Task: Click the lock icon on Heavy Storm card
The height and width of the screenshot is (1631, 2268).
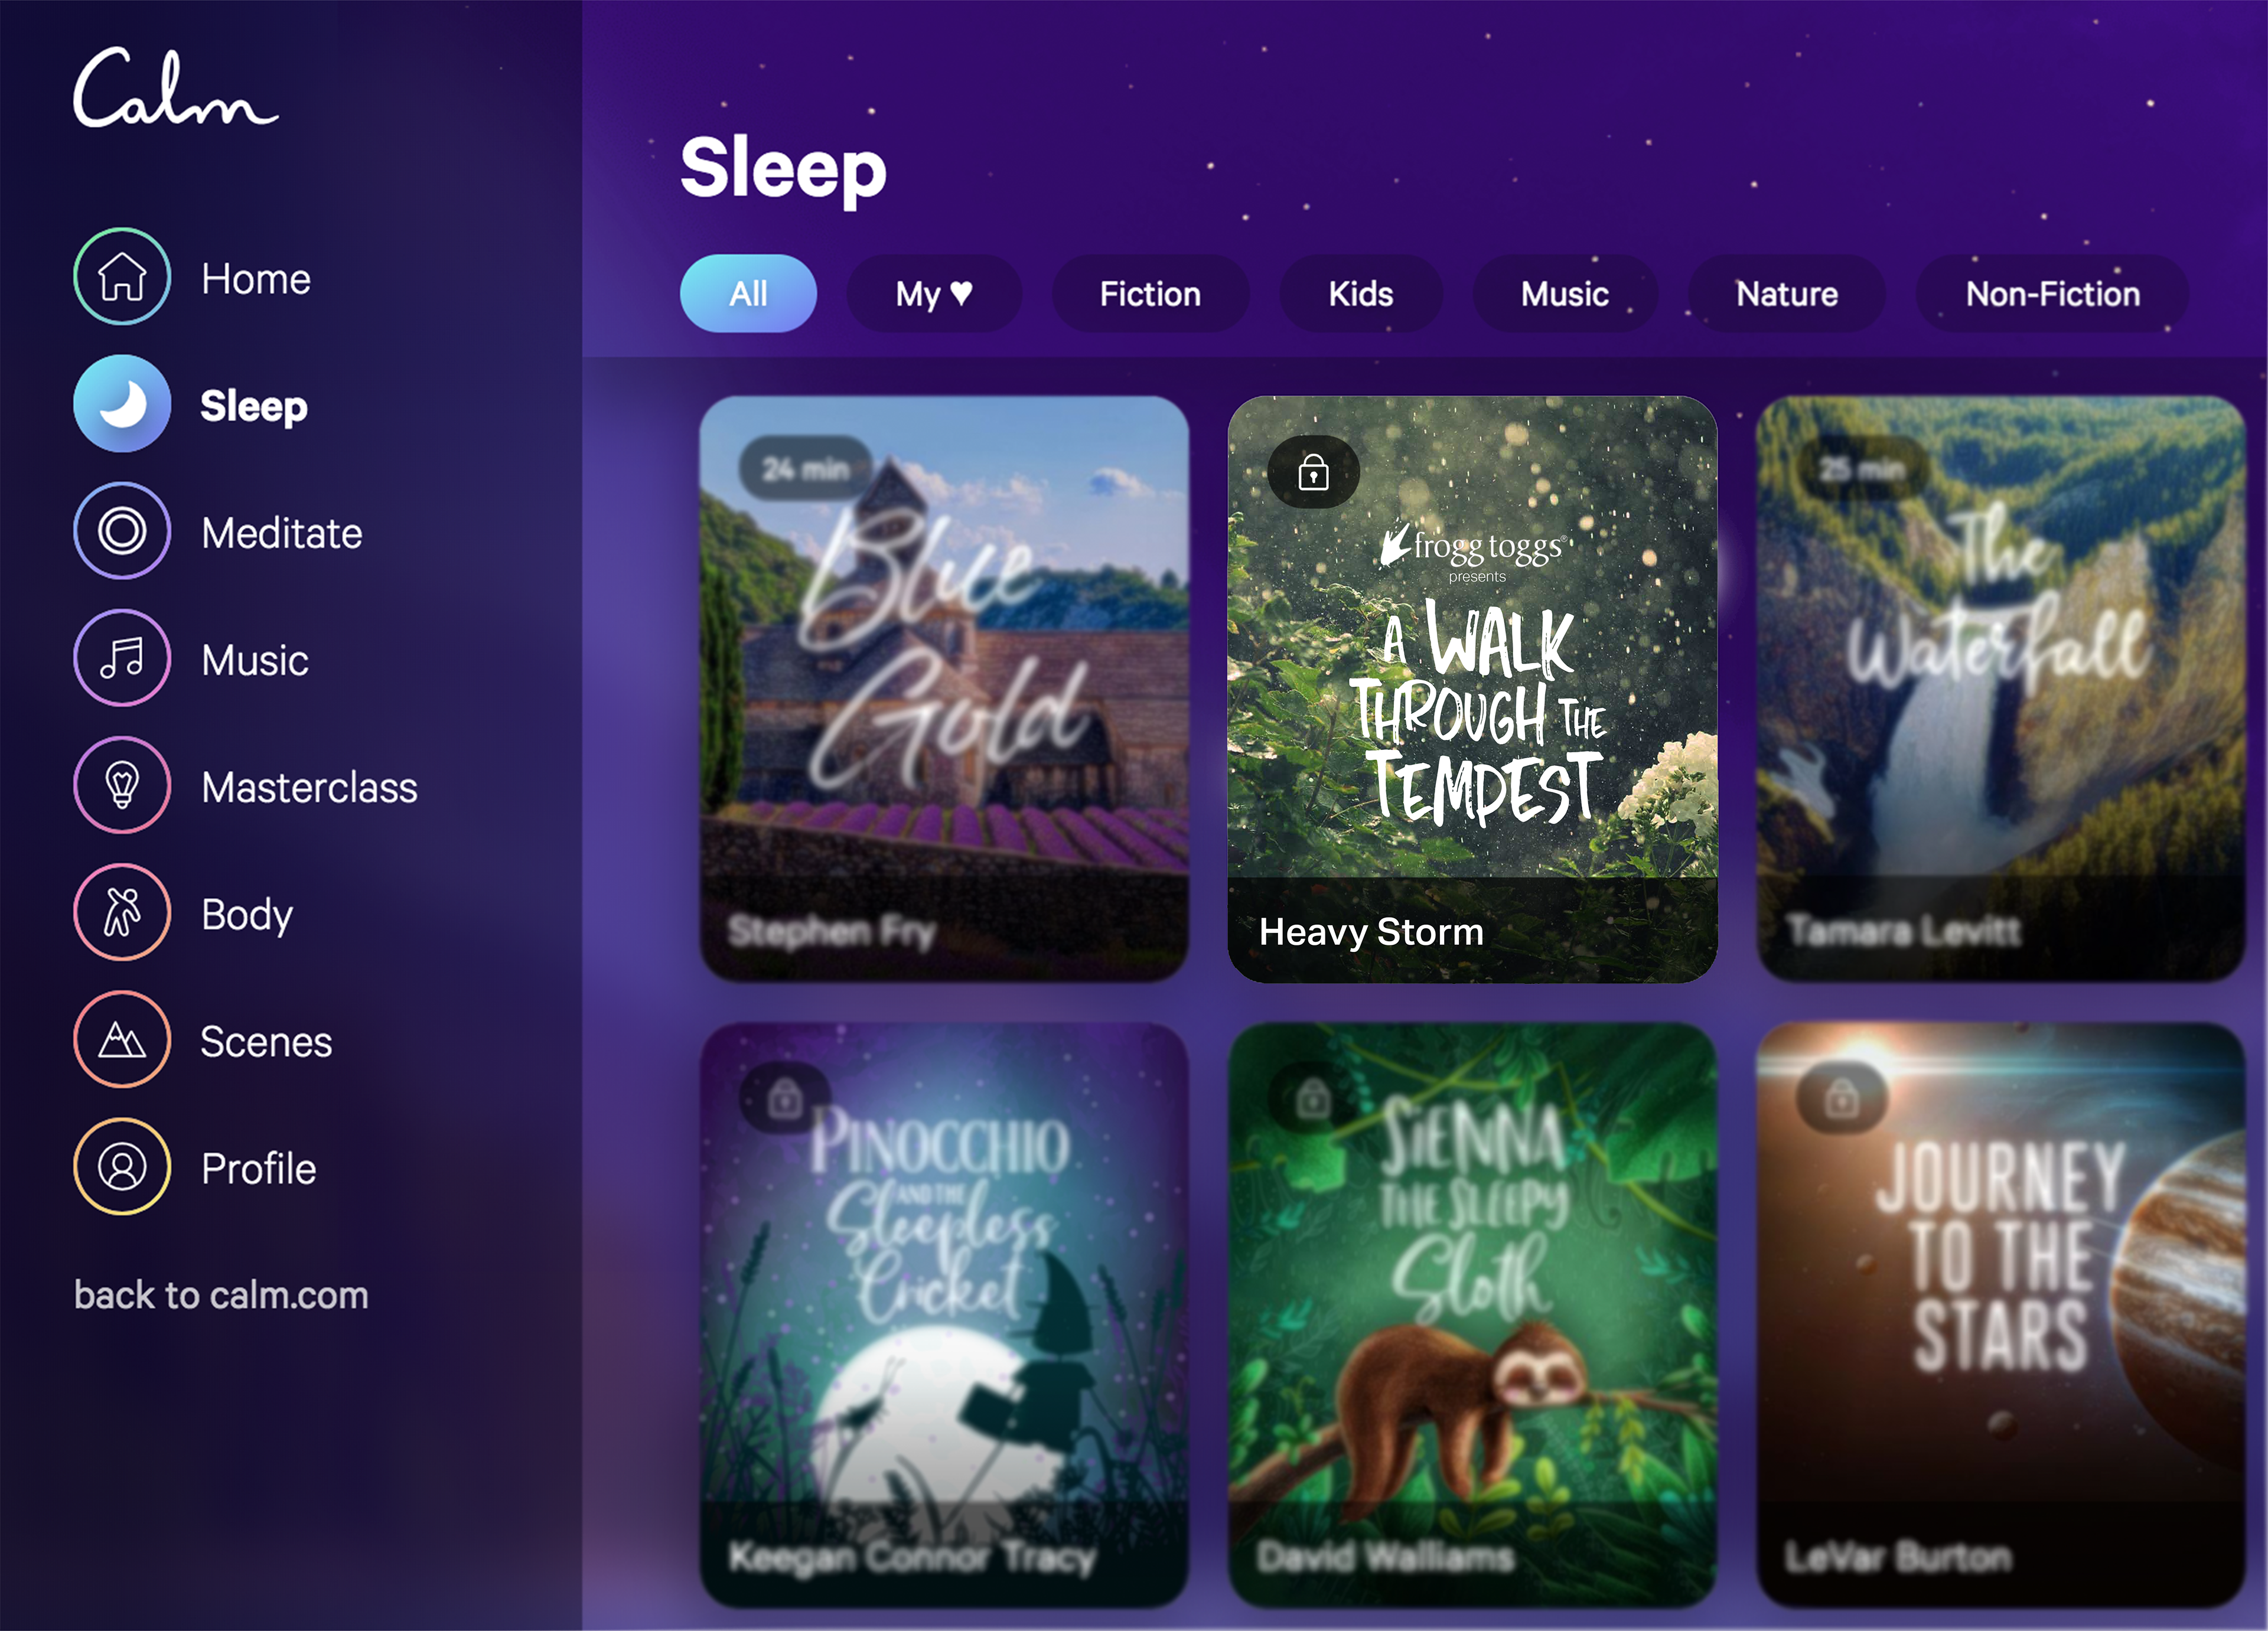Action: click(x=1313, y=472)
